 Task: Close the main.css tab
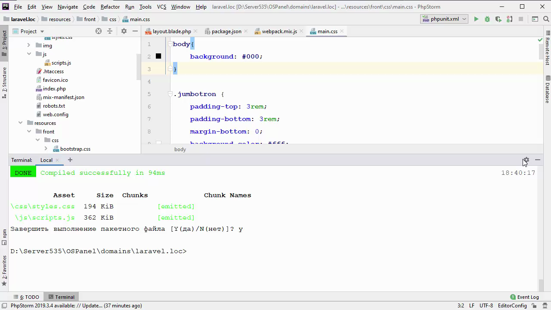[x=342, y=31]
